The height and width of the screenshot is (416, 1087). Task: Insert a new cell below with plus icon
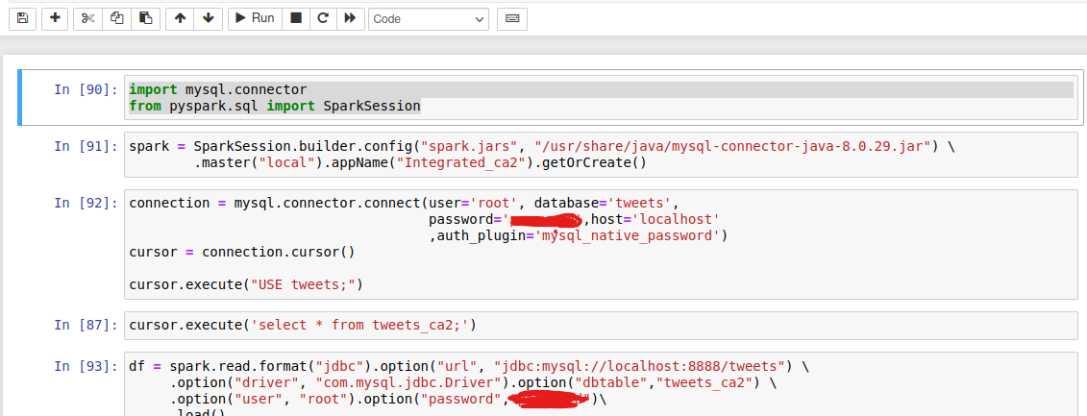[x=55, y=18]
